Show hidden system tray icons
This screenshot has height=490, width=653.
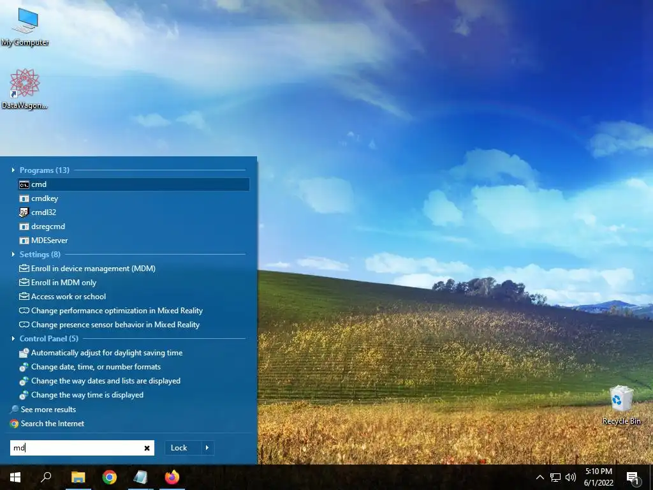pyautogui.click(x=539, y=477)
